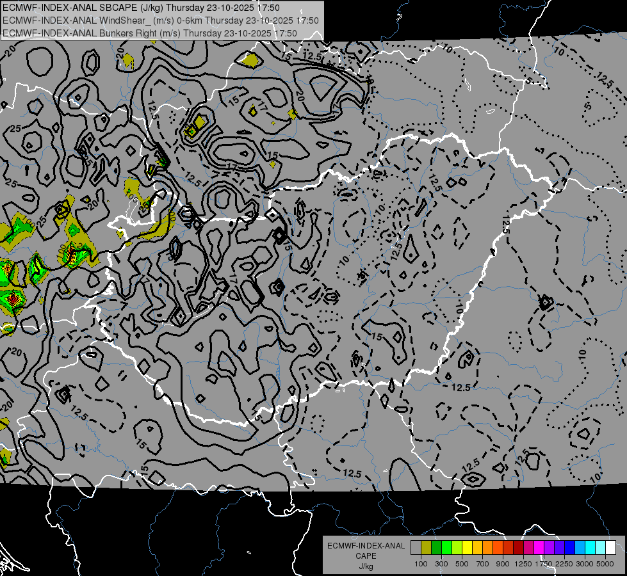This screenshot has height=576, width=627.
Task: Click the pure yellow legend swatch
Action: [x=467, y=548]
